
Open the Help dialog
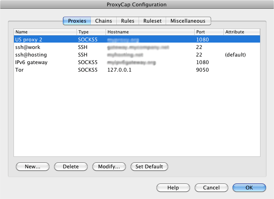(x=173, y=187)
